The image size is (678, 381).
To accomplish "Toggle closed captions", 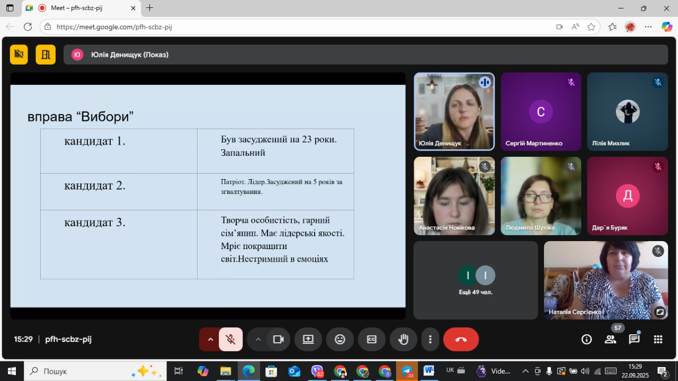I will click(x=371, y=340).
